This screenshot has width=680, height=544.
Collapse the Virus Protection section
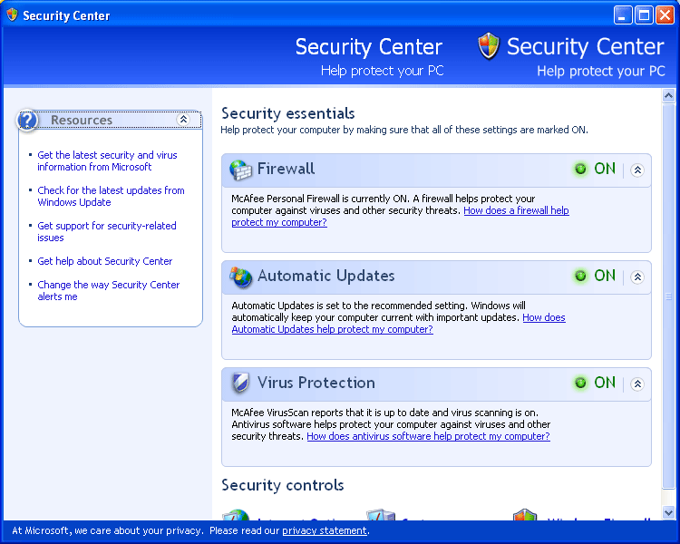click(x=637, y=384)
